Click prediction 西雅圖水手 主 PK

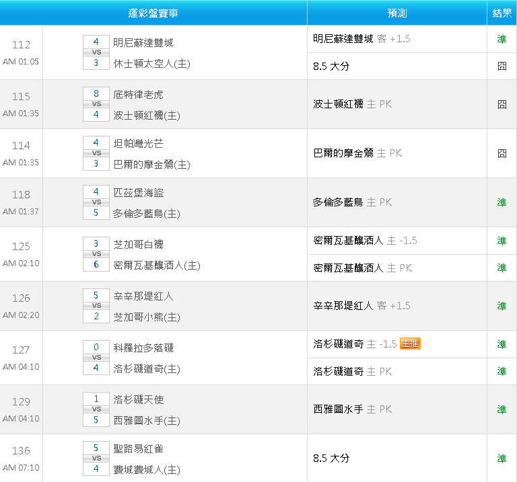pos(353,409)
